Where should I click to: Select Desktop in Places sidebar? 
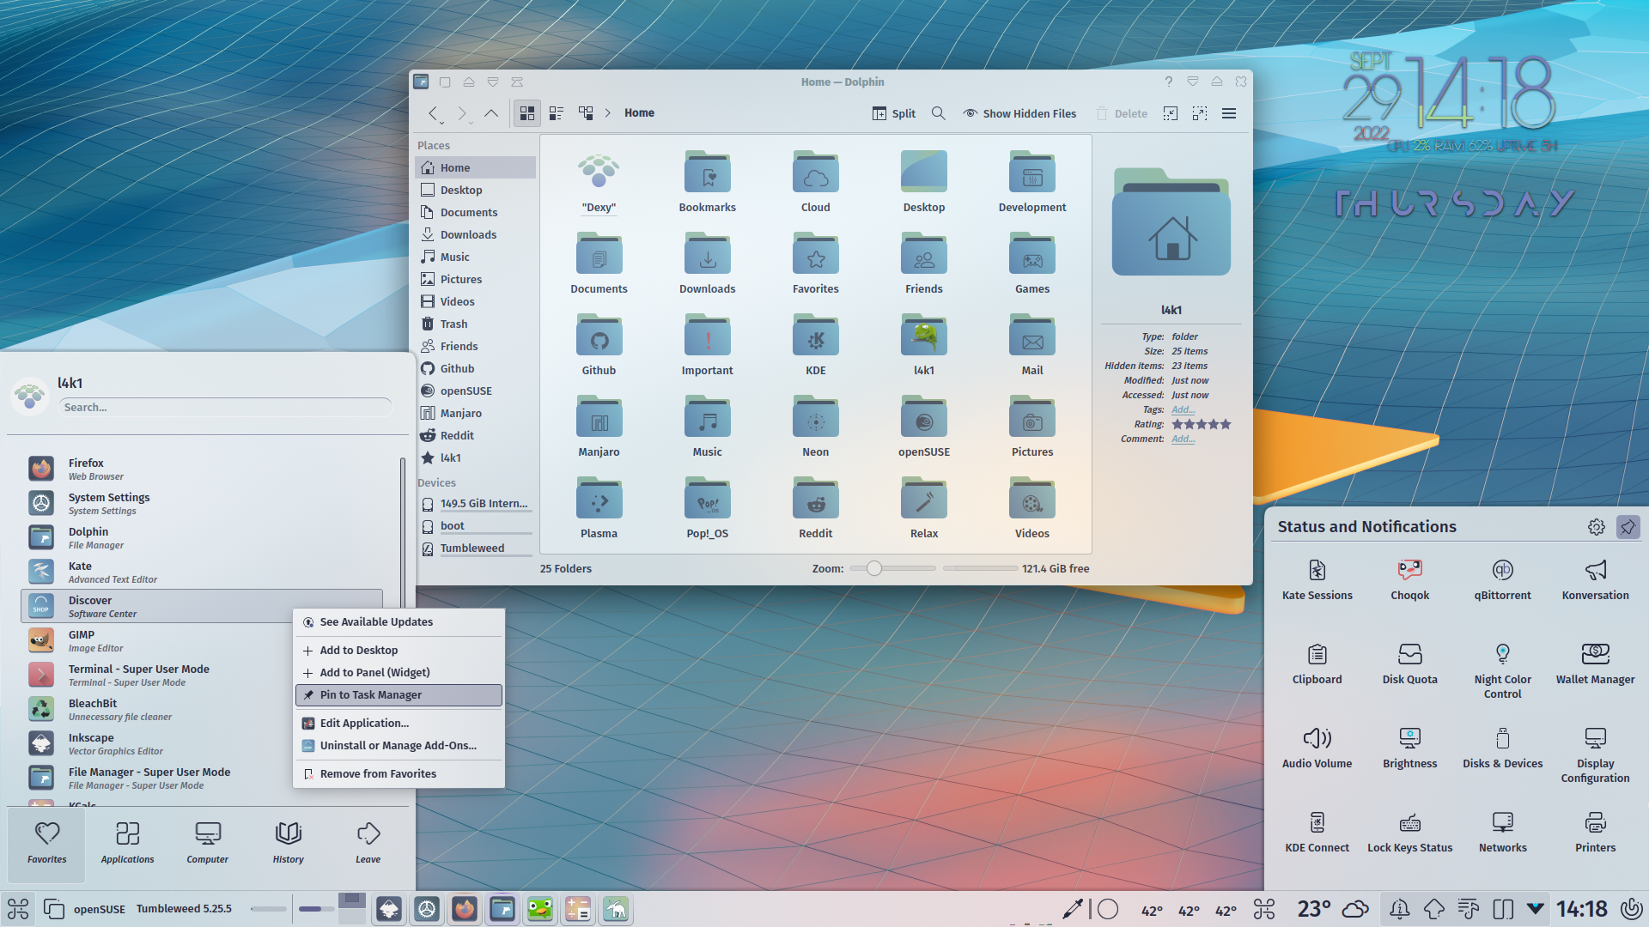coord(476,190)
